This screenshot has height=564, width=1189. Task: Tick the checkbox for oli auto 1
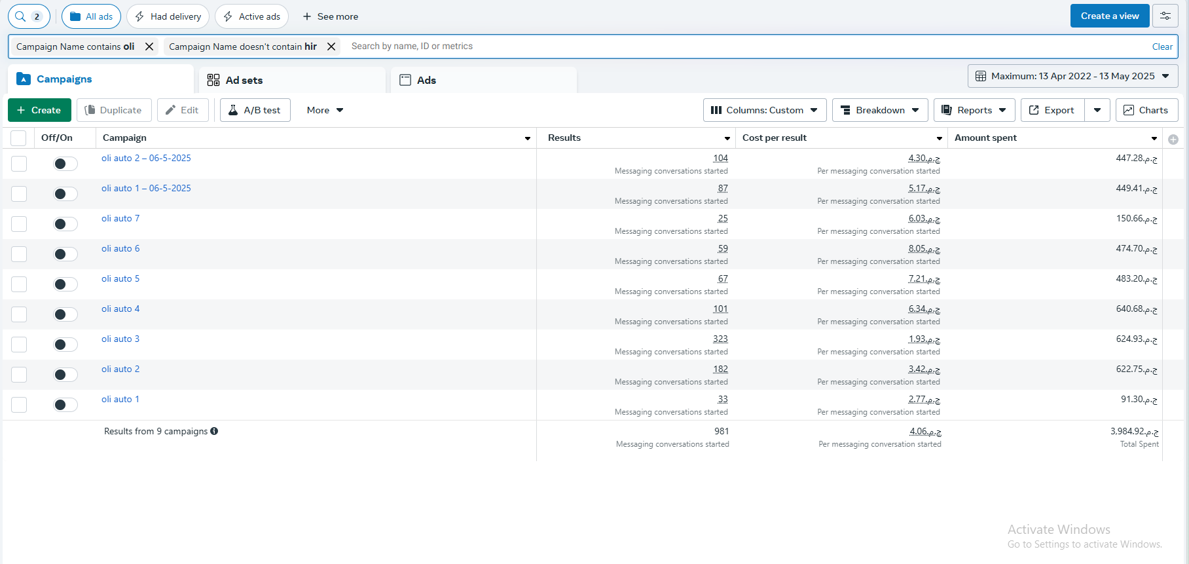(19, 405)
